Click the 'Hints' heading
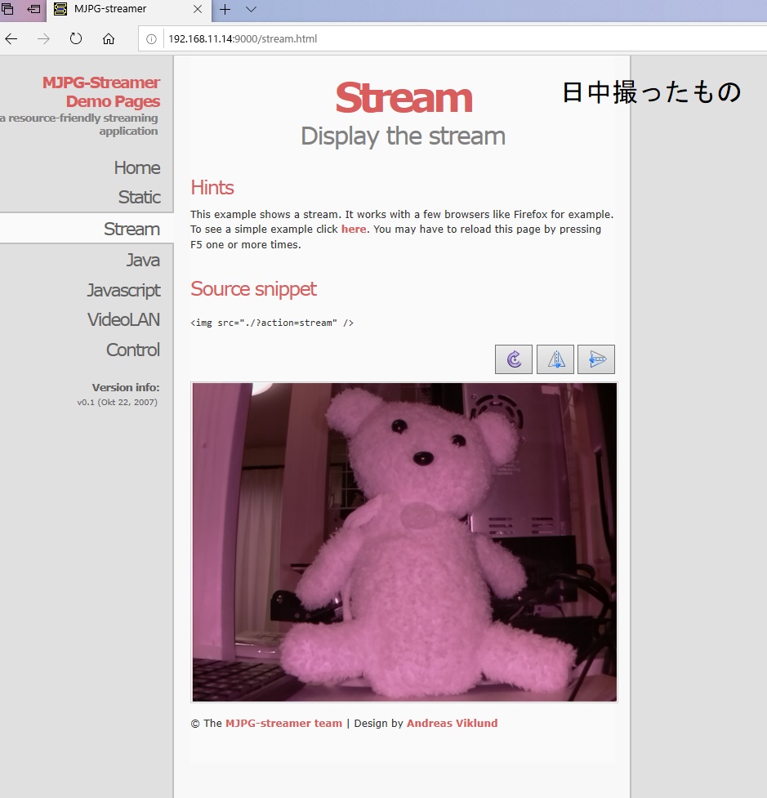 point(212,187)
